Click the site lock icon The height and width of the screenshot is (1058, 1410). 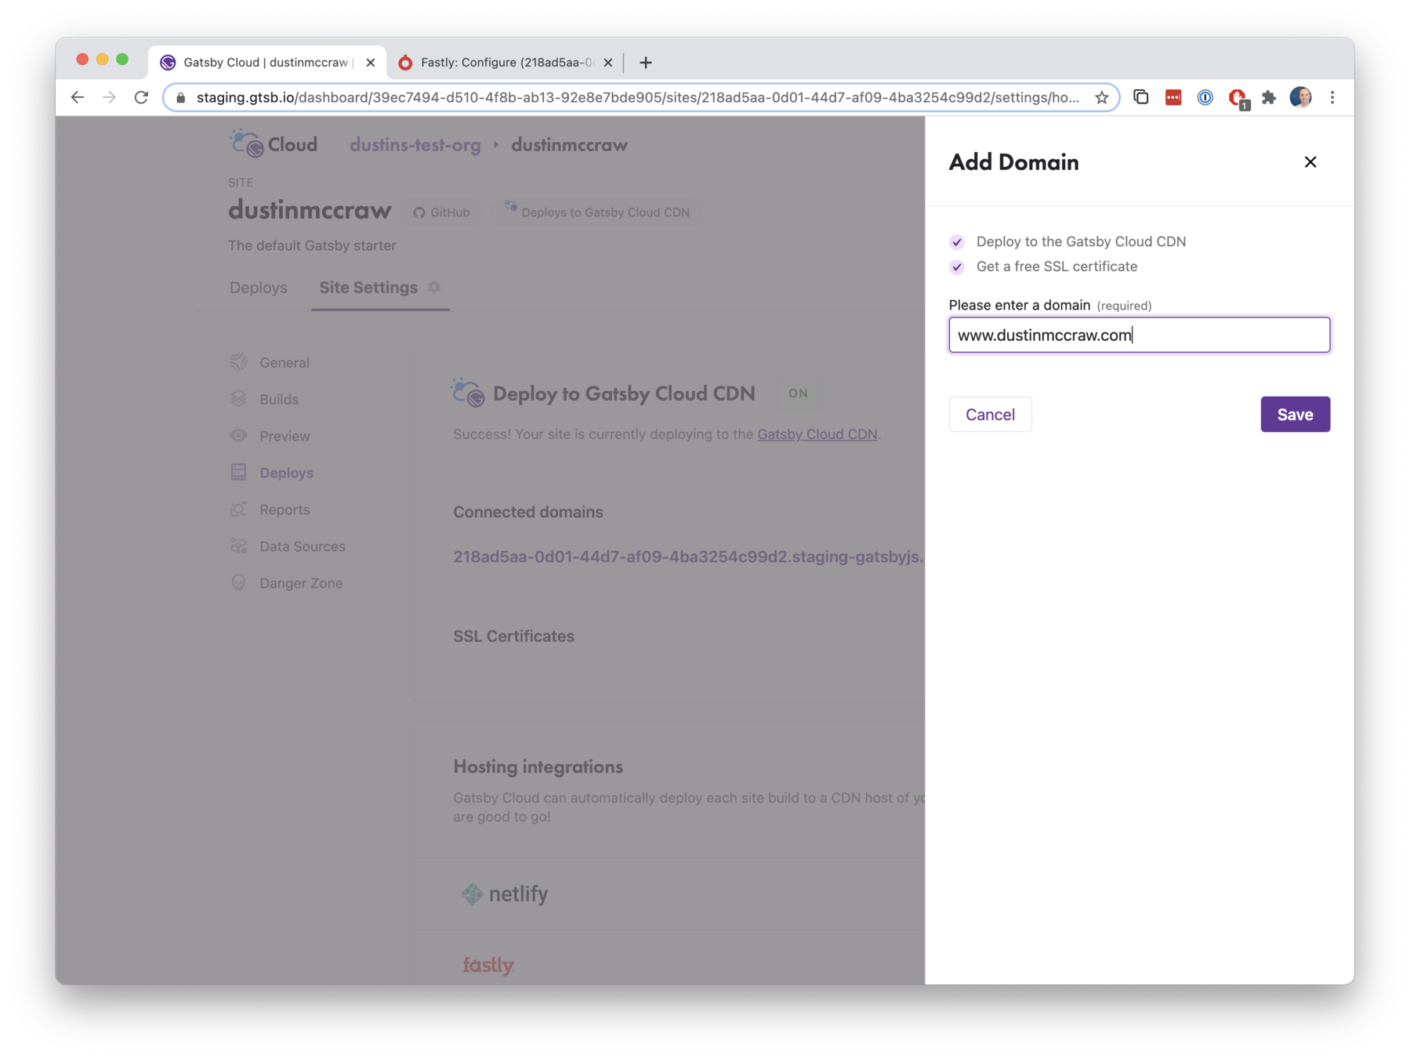(x=181, y=98)
